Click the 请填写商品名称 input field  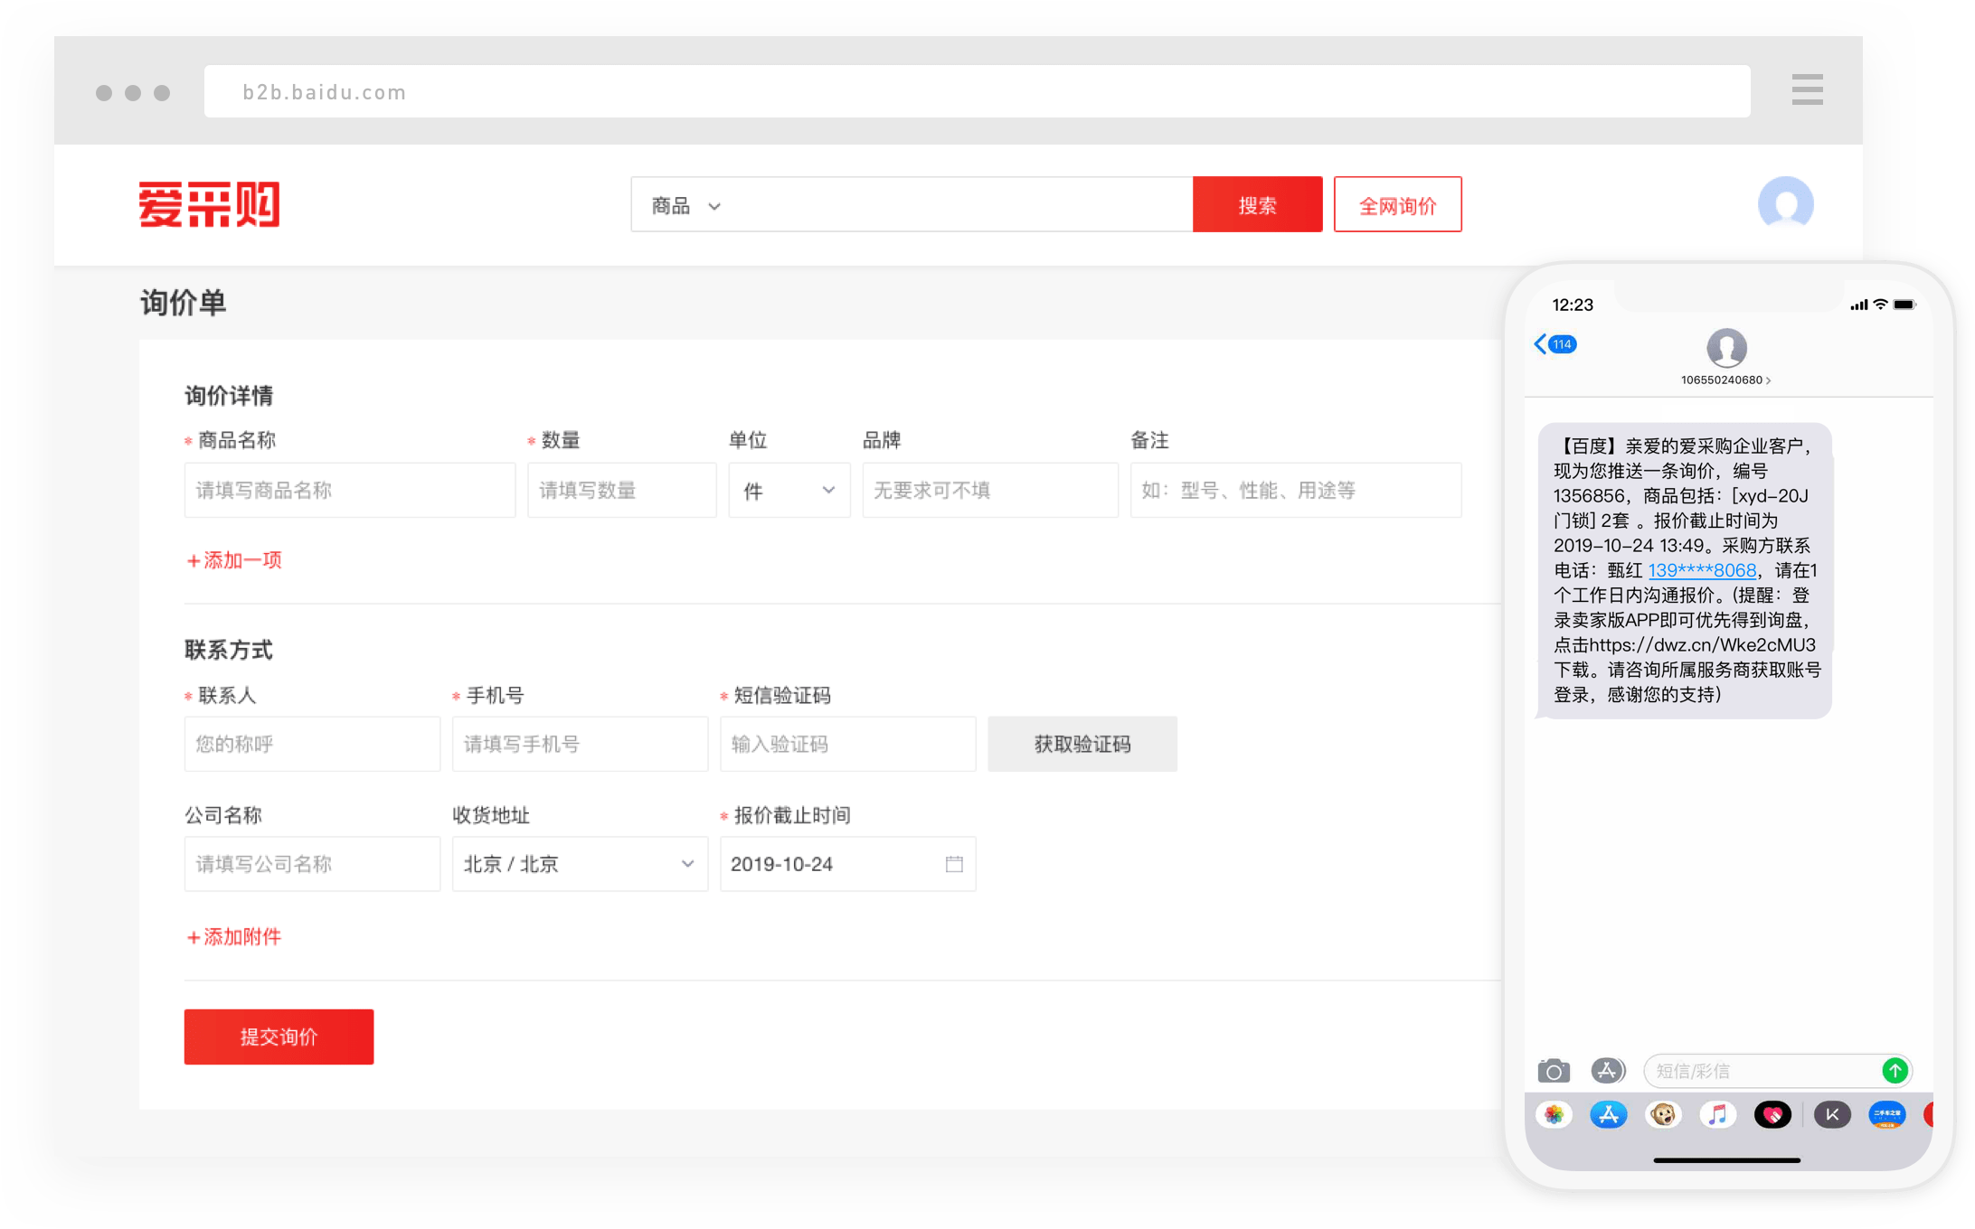point(349,491)
